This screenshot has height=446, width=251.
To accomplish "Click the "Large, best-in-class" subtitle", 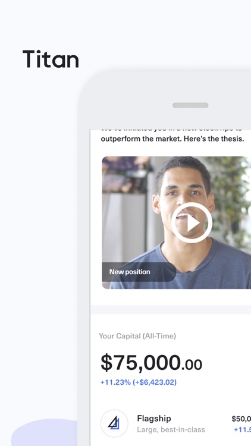I will pyautogui.click(x=171, y=429).
